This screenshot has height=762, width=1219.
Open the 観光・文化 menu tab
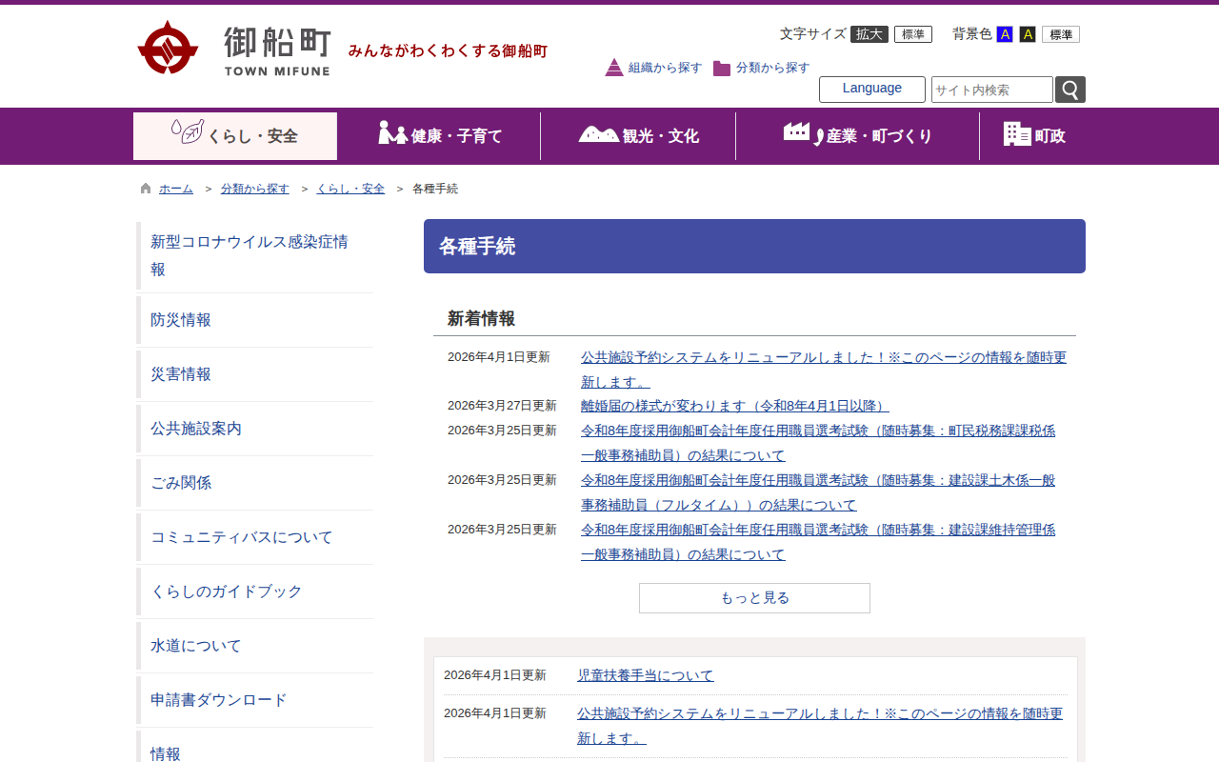(x=638, y=136)
